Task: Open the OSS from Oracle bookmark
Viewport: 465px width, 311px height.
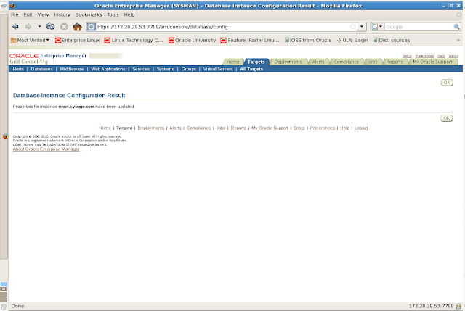Action: [x=308, y=41]
